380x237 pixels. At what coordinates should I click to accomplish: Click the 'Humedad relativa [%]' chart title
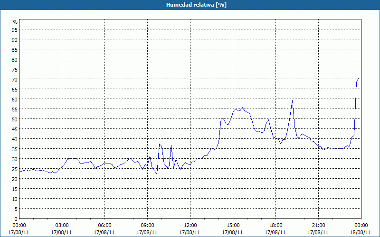coord(196,5)
